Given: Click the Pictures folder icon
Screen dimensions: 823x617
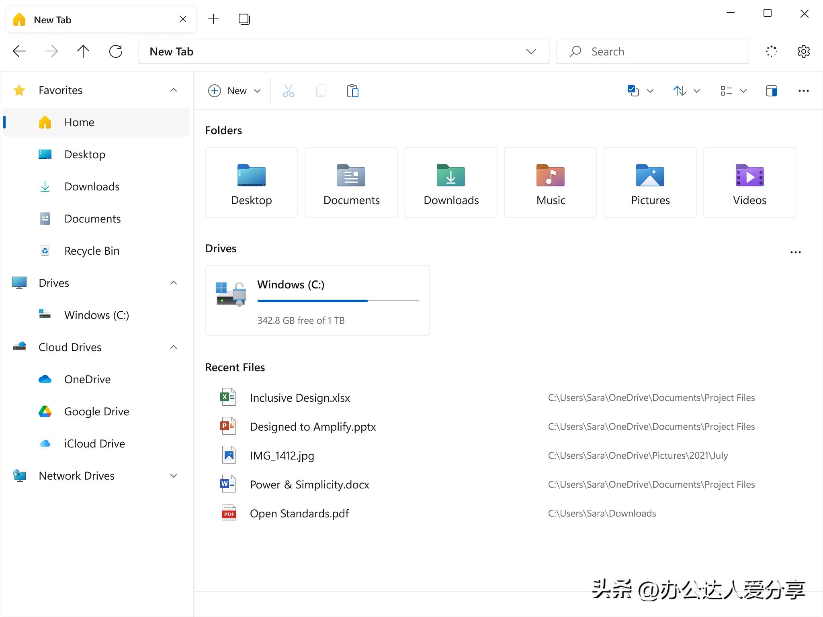Looking at the screenshot, I should 649,176.
